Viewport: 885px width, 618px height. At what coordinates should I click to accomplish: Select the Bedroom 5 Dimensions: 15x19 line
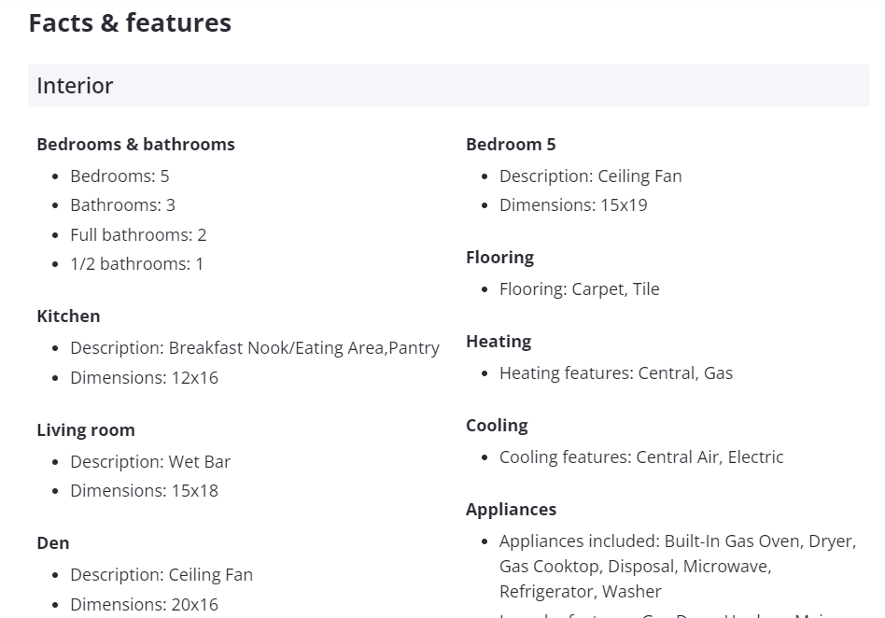(573, 205)
